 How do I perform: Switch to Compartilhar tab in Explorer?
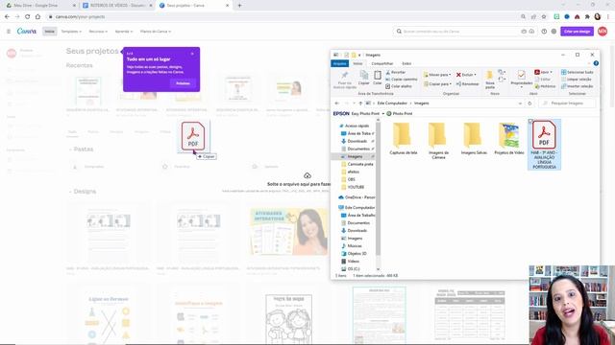pos(382,63)
